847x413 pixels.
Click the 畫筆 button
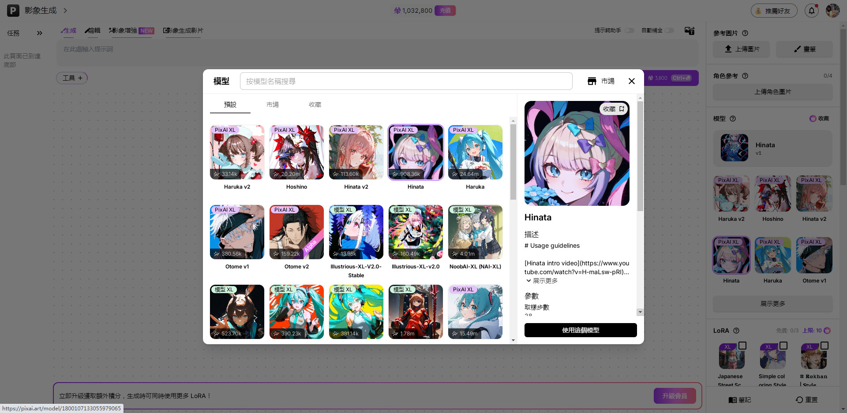tap(805, 49)
